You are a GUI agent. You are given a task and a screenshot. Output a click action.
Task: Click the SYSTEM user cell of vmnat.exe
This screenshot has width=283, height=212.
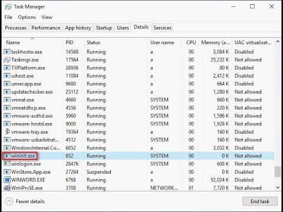tap(159, 100)
